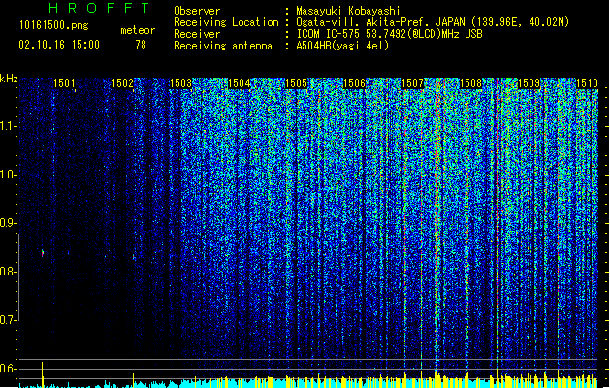Click the 'Receiving Location' label
This screenshot has height=388, width=610.
226,22
